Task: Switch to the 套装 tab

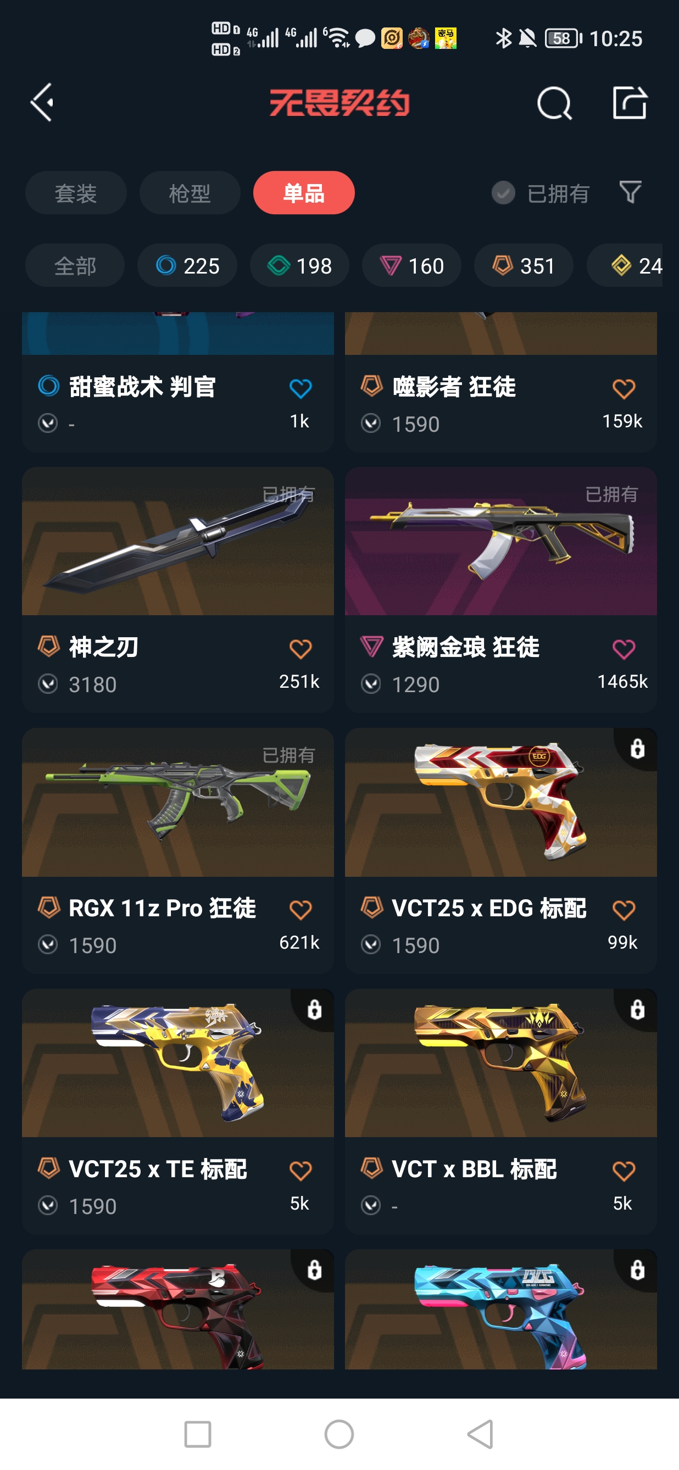Action: pos(76,193)
